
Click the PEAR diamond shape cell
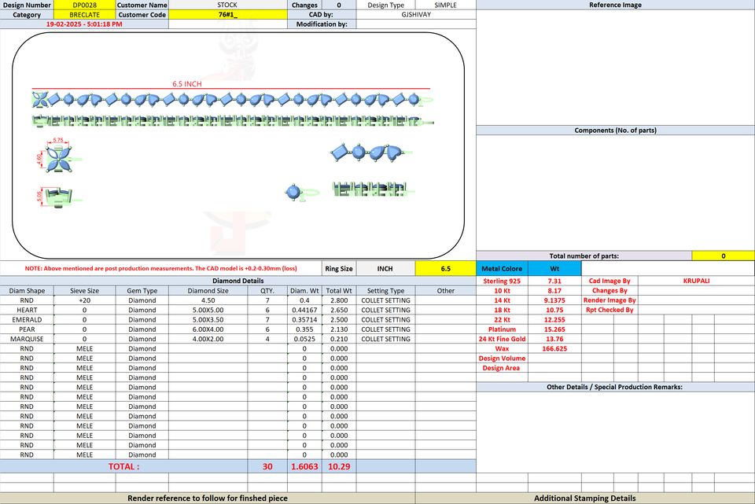click(27, 329)
